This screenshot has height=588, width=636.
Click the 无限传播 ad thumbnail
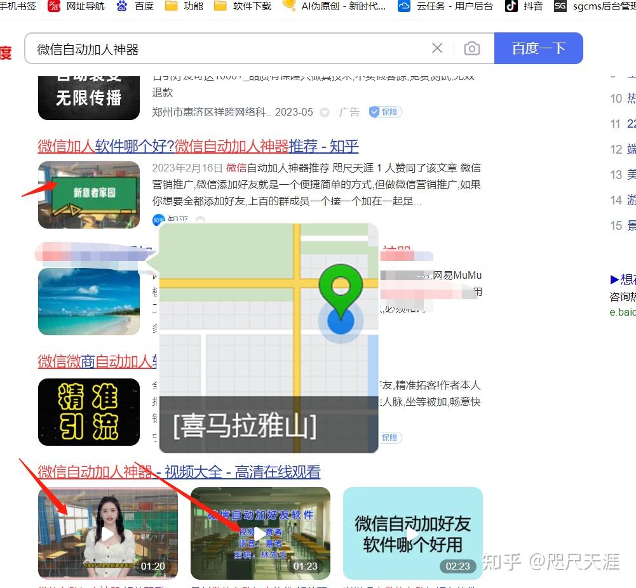(x=89, y=98)
